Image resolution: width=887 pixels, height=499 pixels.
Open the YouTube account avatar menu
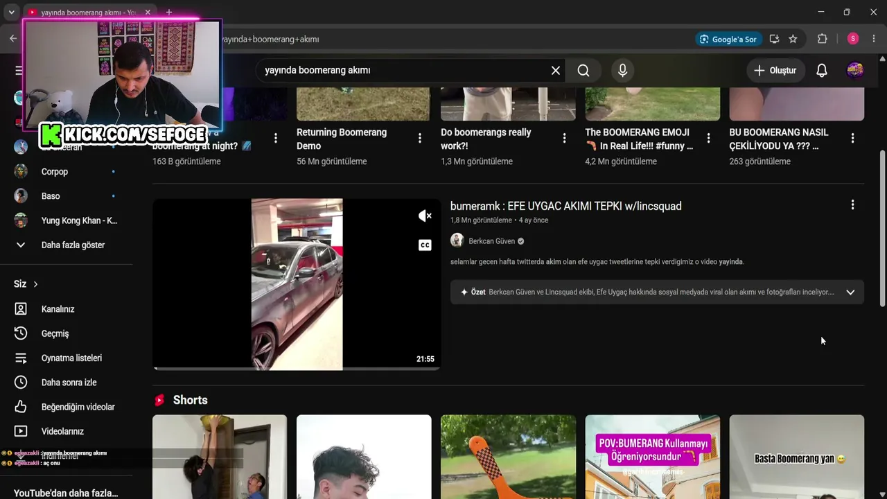click(855, 70)
